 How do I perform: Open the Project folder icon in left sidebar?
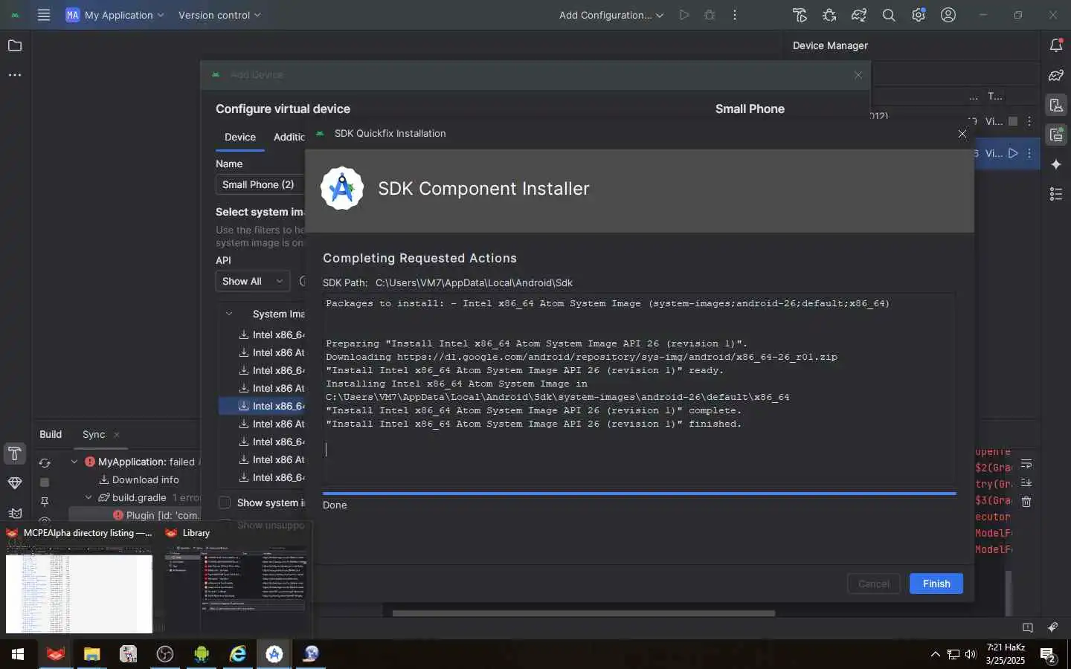tap(14, 45)
